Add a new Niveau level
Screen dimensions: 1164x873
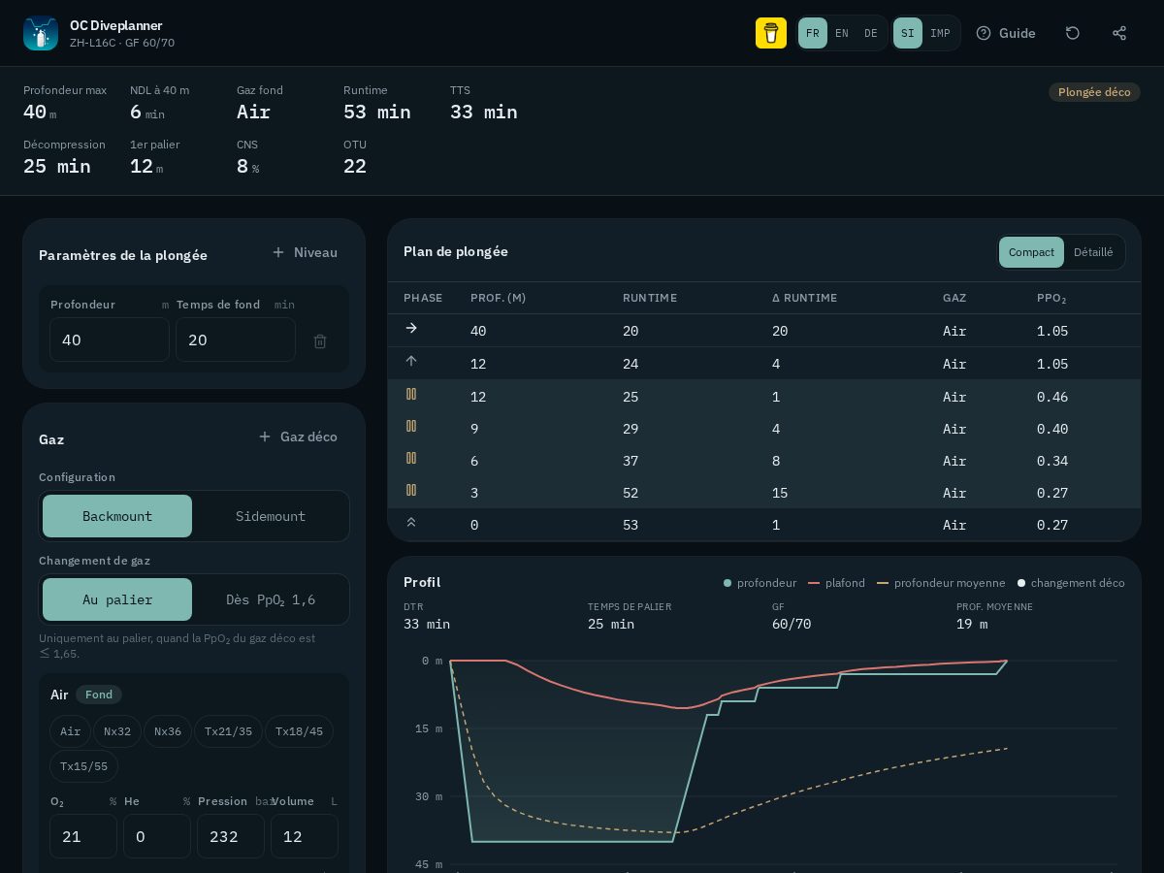[306, 252]
